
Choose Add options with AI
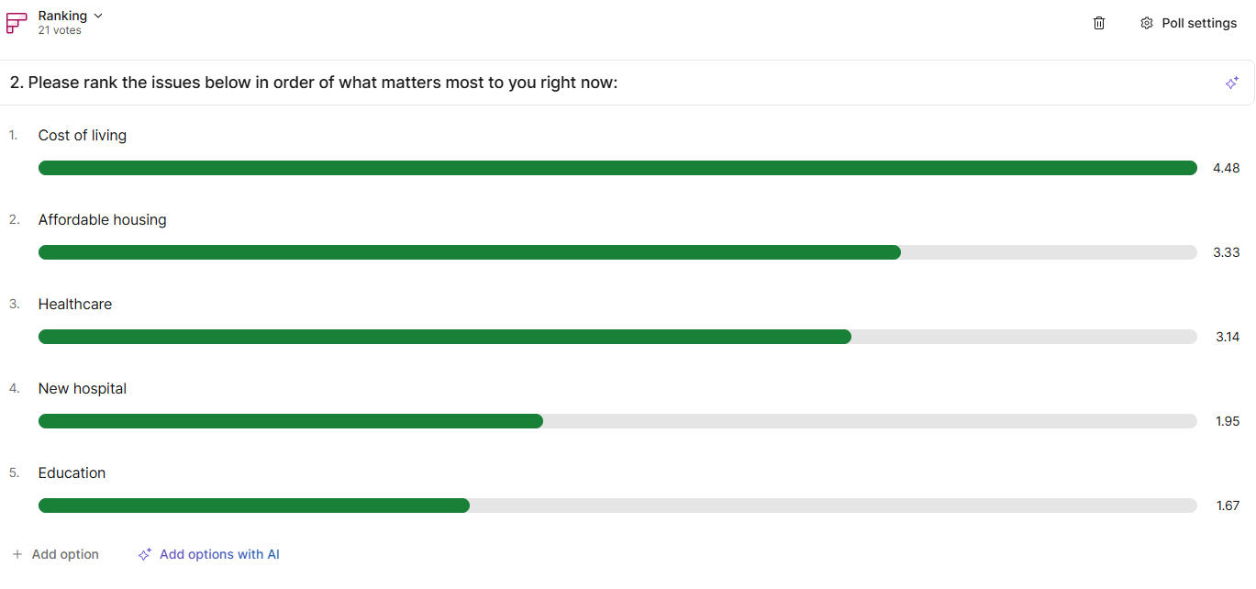(x=219, y=554)
